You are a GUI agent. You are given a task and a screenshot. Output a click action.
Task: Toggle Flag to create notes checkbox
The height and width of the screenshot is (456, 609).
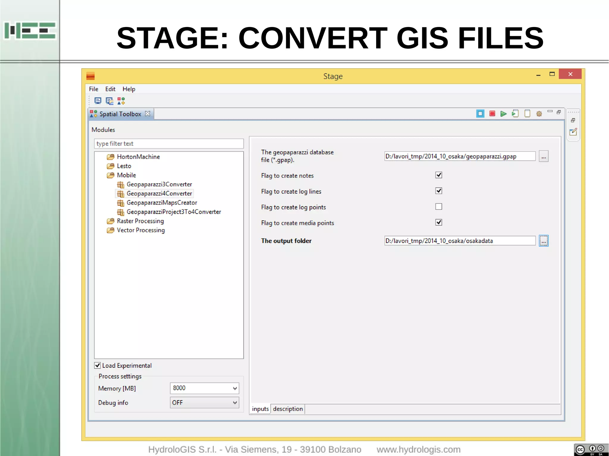click(439, 175)
